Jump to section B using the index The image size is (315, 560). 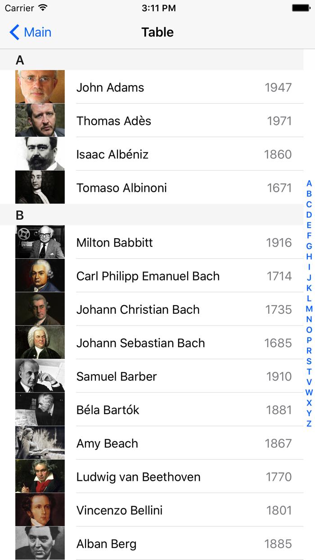pyautogui.click(x=308, y=193)
